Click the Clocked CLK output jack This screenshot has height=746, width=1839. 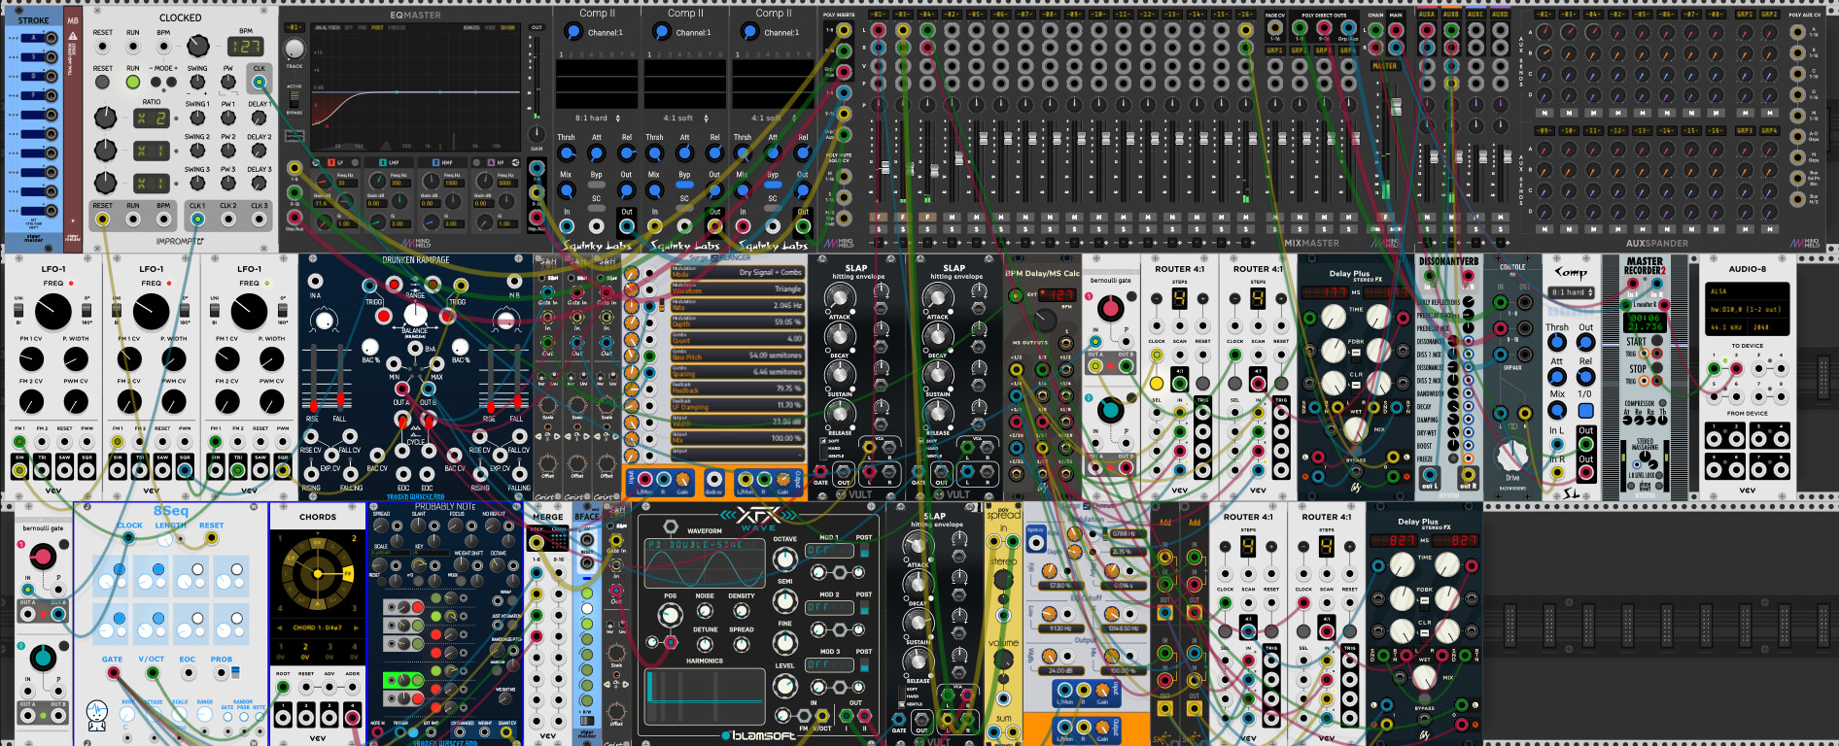[259, 83]
